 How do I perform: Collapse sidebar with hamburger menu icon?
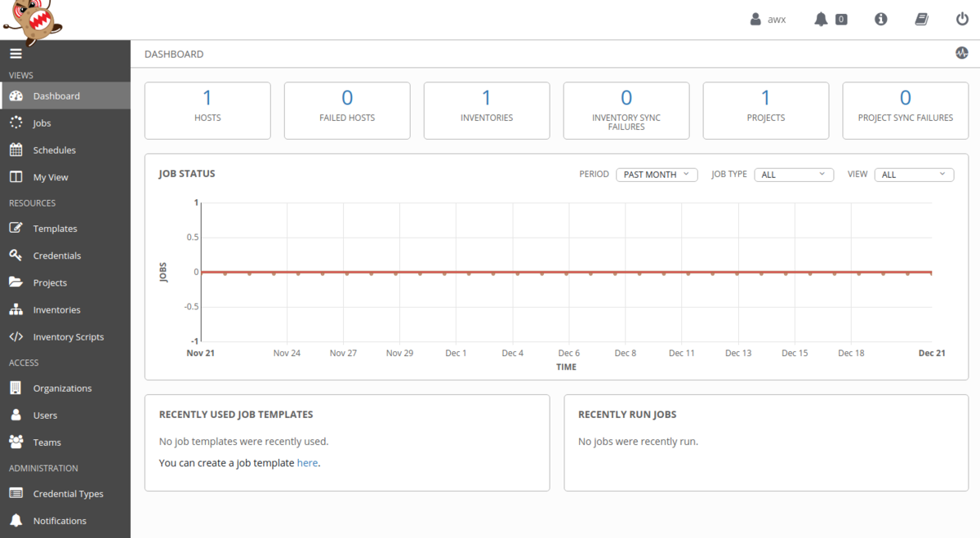click(15, 54)
